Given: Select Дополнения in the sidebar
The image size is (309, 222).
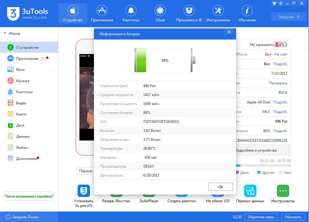Looking at the screenshot, I should pyautogui.click(x=29, y=159).
